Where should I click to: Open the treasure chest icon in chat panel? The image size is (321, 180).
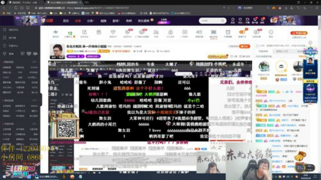point(300,156)
